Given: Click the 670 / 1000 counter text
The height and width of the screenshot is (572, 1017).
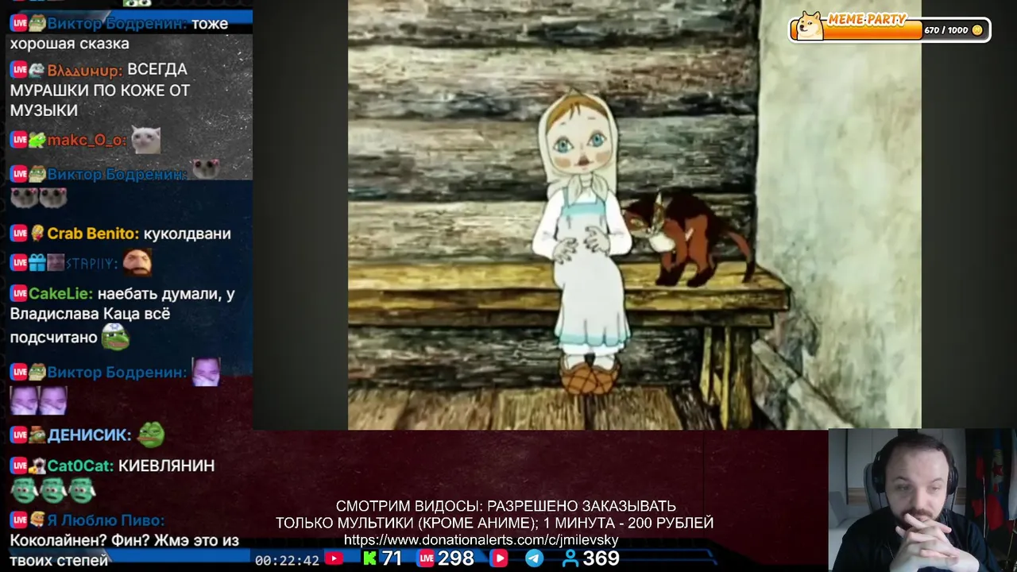Looking at the screenshot, I should point(945,30).
